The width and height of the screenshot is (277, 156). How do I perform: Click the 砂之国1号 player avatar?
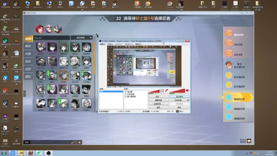click(x=229, y=65)
